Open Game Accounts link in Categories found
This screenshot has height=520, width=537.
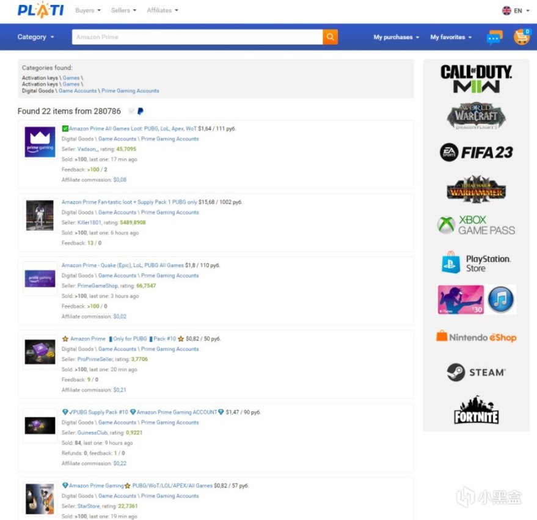(x=78, y=91)
